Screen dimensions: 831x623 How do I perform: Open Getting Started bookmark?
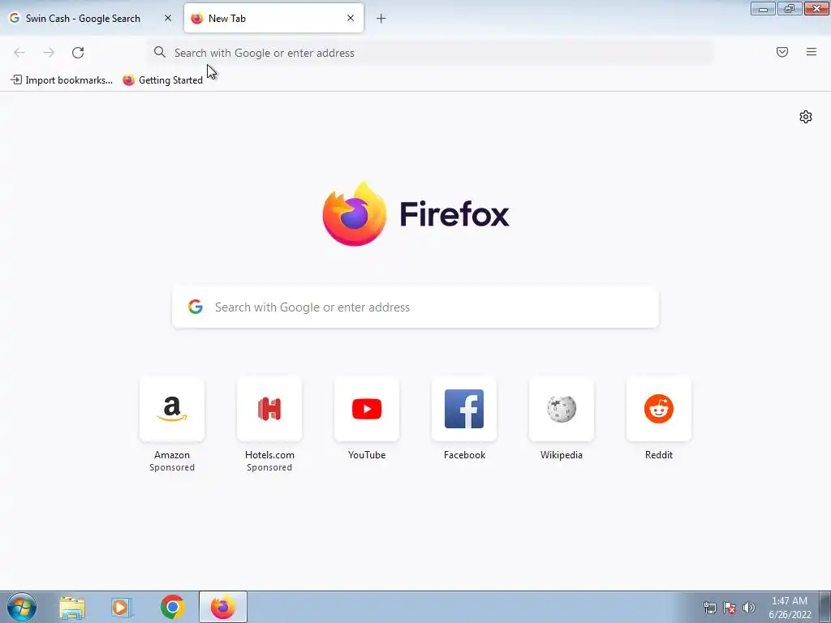tap(162, 80)
